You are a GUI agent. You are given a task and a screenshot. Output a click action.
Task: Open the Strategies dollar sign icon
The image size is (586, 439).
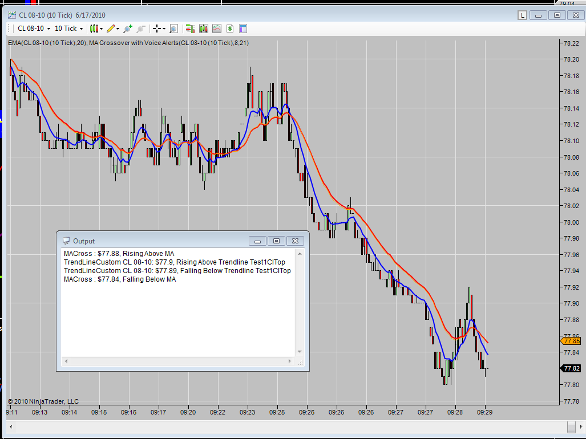click(x=230, y=29)
